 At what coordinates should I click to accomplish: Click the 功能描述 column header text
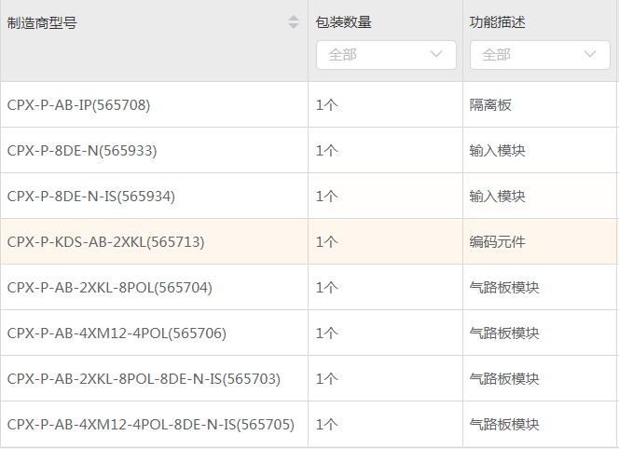pos(497,22)
